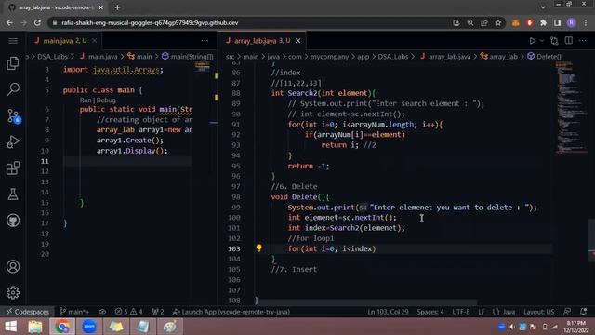Open changes compare icon in editor toolbar
This screenshot has height=335, width=595.
[554, 41]
